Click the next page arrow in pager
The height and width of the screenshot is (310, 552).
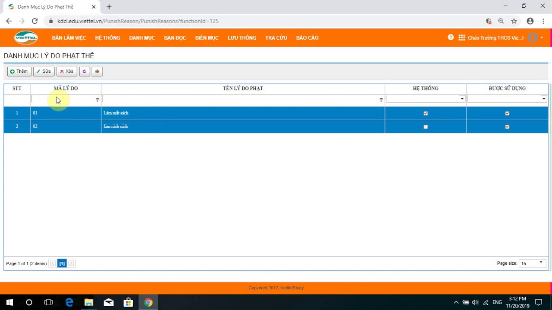[x=72, y=263]
